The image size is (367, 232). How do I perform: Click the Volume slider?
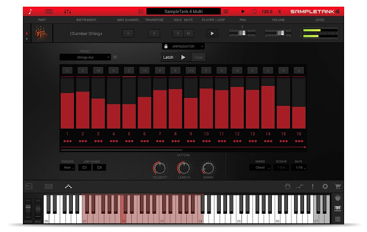(x=278, y=33)
